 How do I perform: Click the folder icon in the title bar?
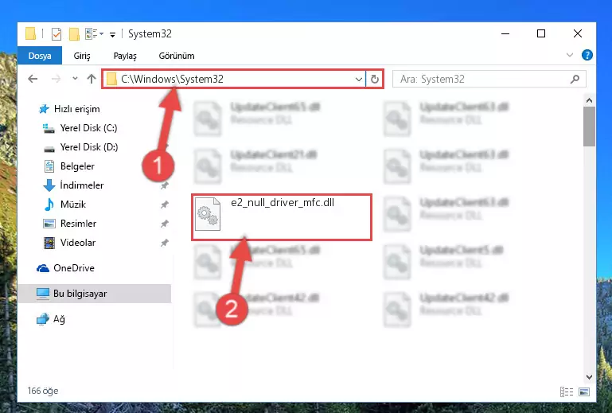(30, 33)
